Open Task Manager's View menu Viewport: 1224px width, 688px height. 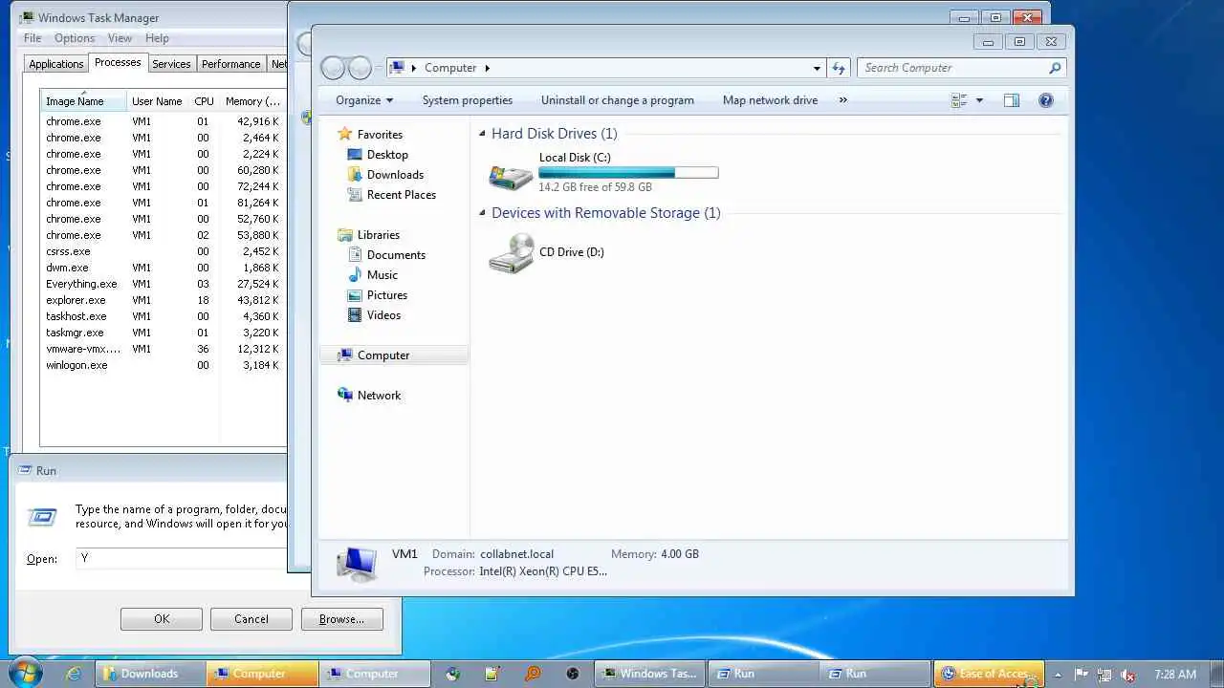(120, 38)
